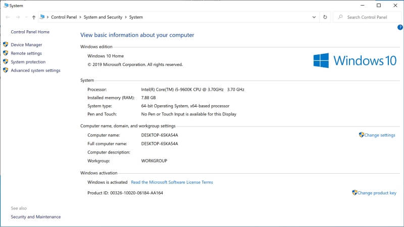Click the forward navigation arrow

pyautogui.click(x=18, y=17)
